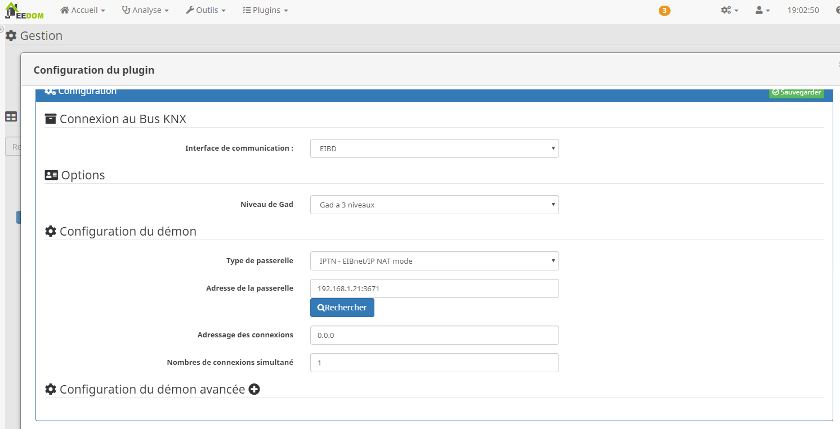The height and width of the screenshot is (429, 840).
Task: Click Nombres de connexions simultané field
Action: tap(434, 363)
